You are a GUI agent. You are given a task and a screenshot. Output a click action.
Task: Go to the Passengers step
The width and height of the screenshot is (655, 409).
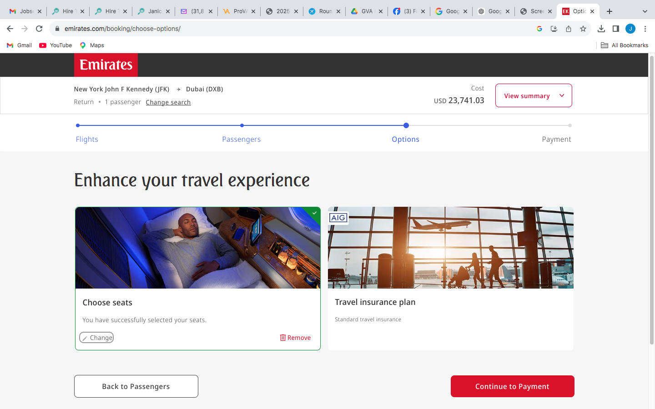(x=242, y=139)
